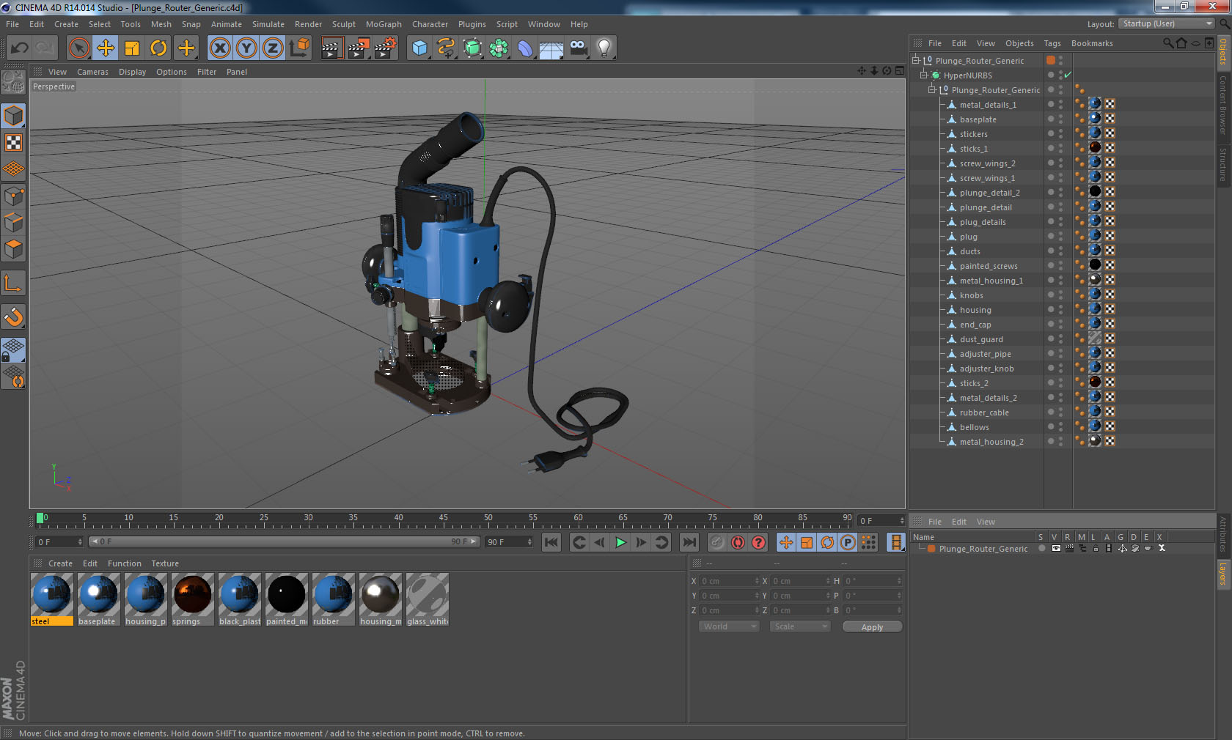Open Layer Manager File menu
This screenshot has height=740, width=1232.
tap(934, 522)
